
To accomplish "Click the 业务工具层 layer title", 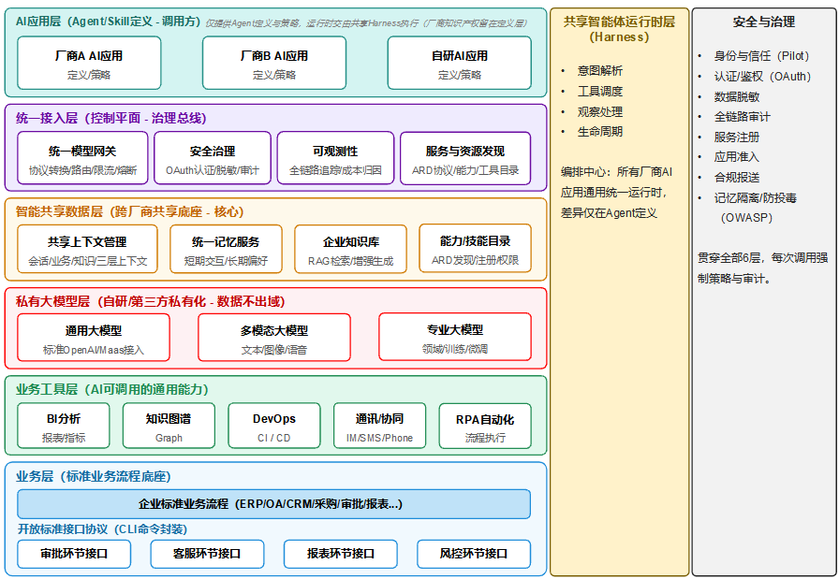I will (x=111, y=389).
